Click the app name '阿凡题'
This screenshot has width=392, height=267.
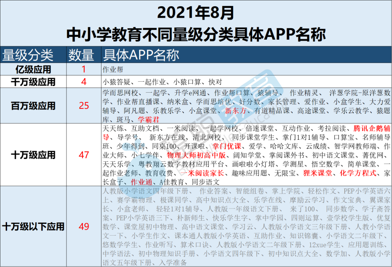(134, 111)
